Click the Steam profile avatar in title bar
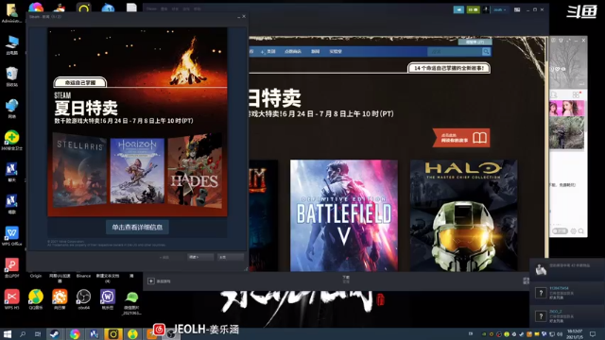Screen dimensions: 605x340 point(486,9)
